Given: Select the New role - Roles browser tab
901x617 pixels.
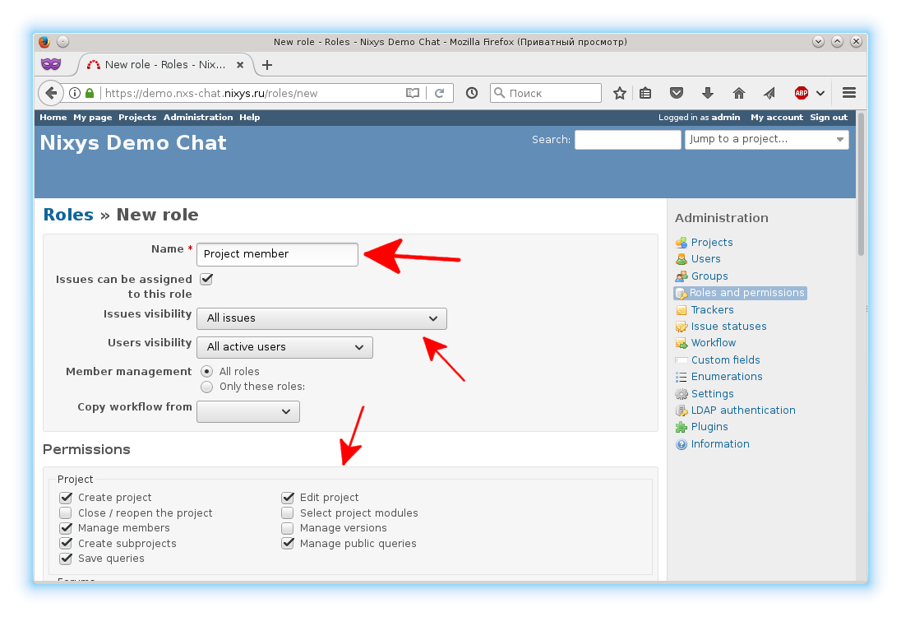Looking at the screenshot, I should [x=165, y=65].
